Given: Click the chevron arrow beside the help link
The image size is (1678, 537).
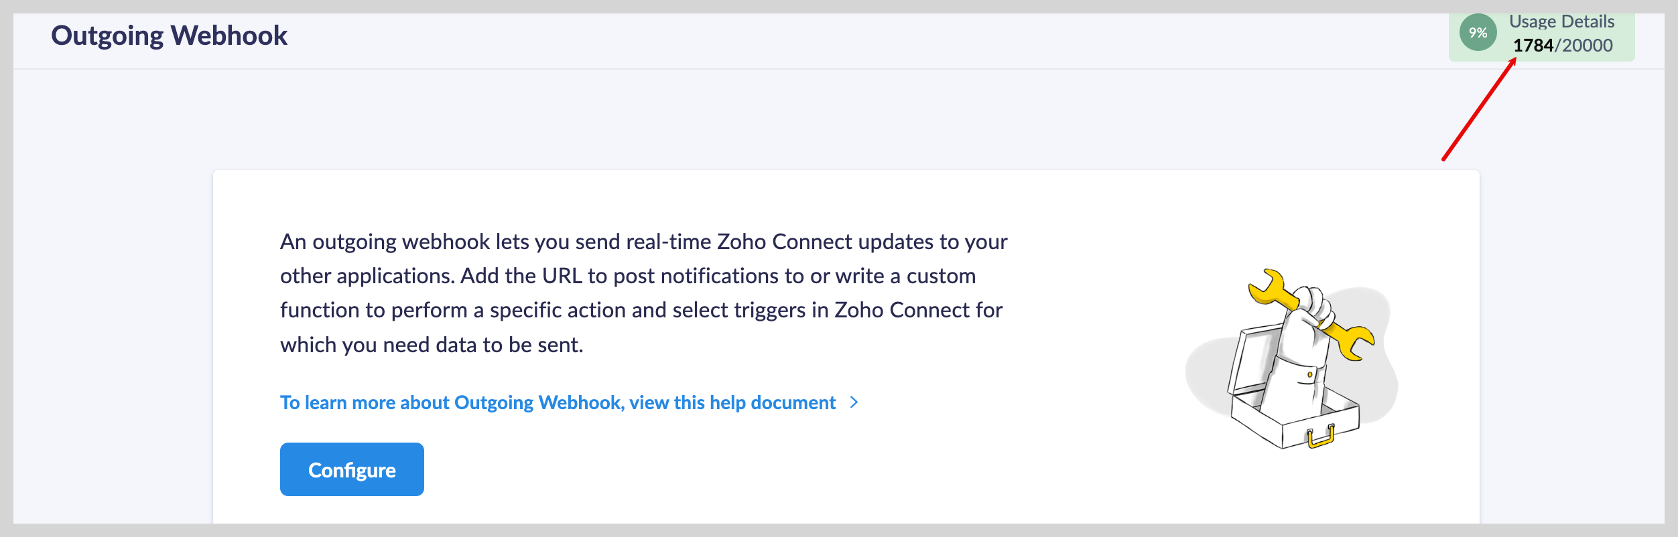Looking at the screenshot, I should [x=854, y=402].
